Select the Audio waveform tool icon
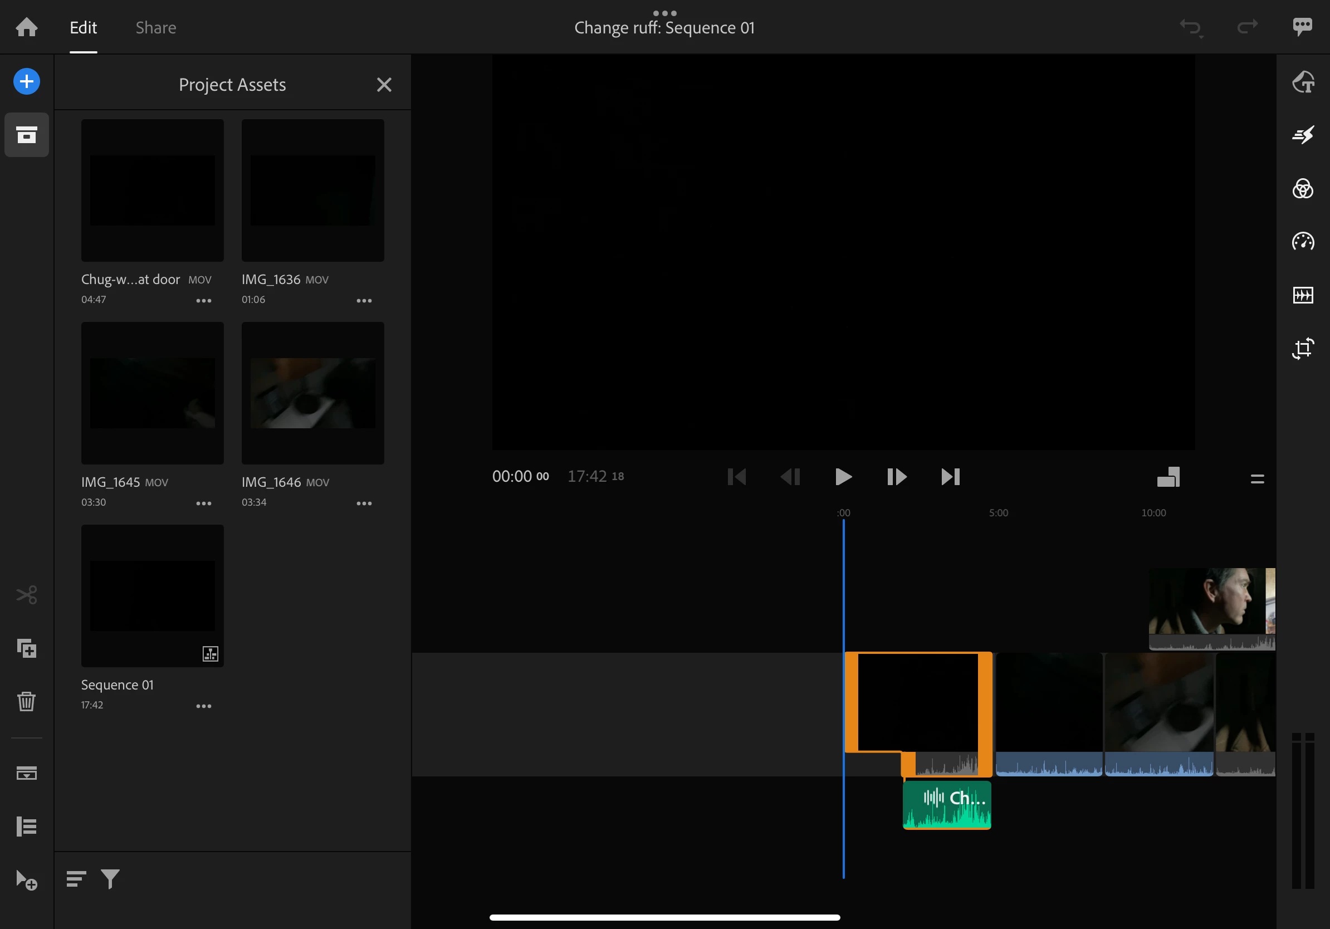Screen dimensions: 1330x929 coord(1303,295)
